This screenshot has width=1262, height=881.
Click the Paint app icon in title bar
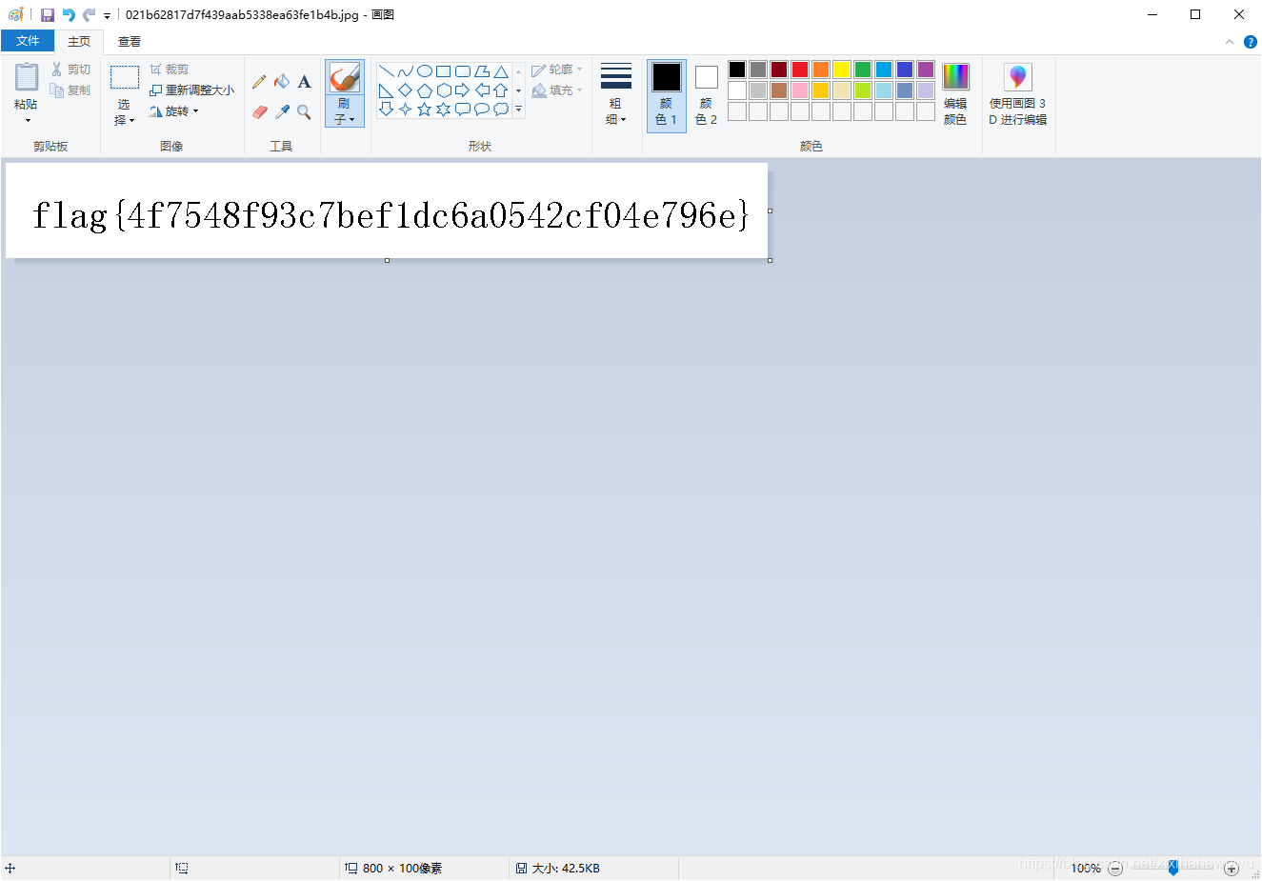click(x=15, y=15)
